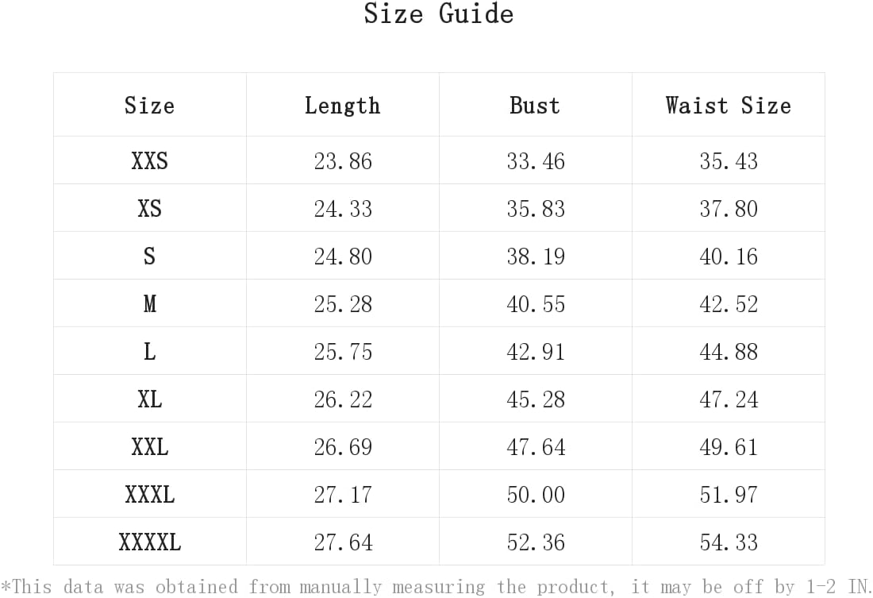
Task: Click the XS size row label
Action: pyautogui.click(x=150, y=208)
